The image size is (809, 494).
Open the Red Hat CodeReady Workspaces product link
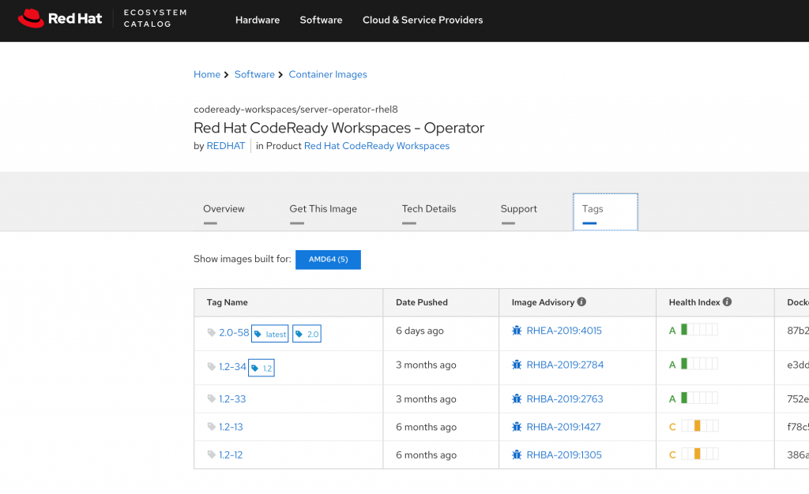[x=377, y=146]
